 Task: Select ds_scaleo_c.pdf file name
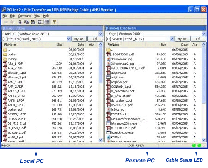click(x=122, y=101)
